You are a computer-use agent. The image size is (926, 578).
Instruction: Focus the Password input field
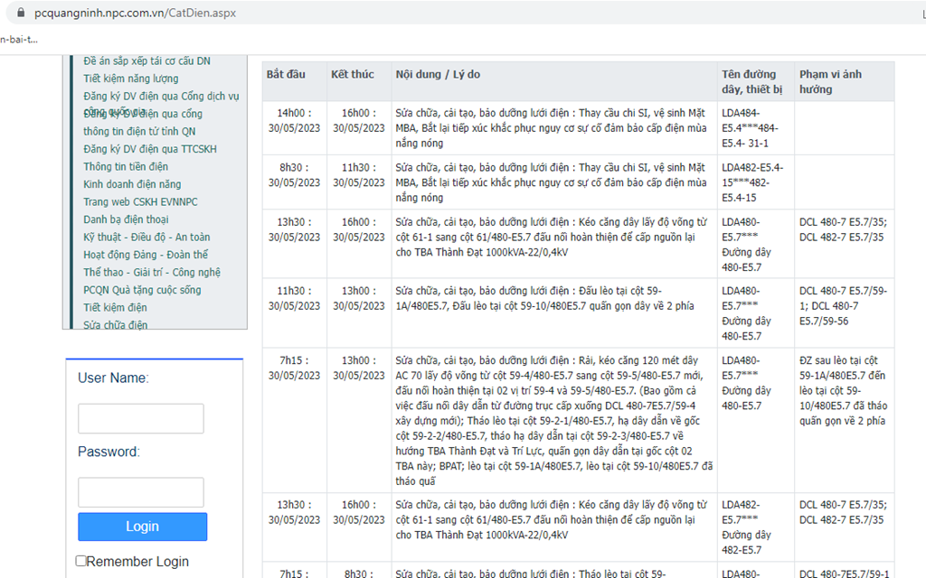coord(140,492)
